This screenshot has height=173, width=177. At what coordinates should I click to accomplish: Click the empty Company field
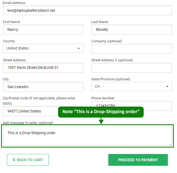(131, 49)
